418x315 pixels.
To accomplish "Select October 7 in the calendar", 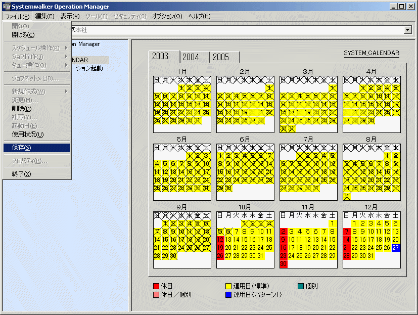I will coord(237,232).
